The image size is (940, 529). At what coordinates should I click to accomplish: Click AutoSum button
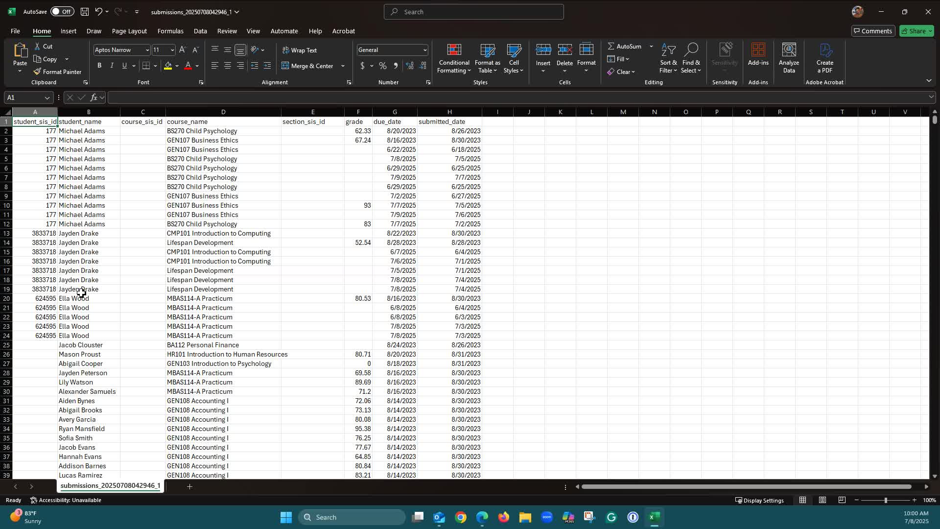click(x=625, y=46)
